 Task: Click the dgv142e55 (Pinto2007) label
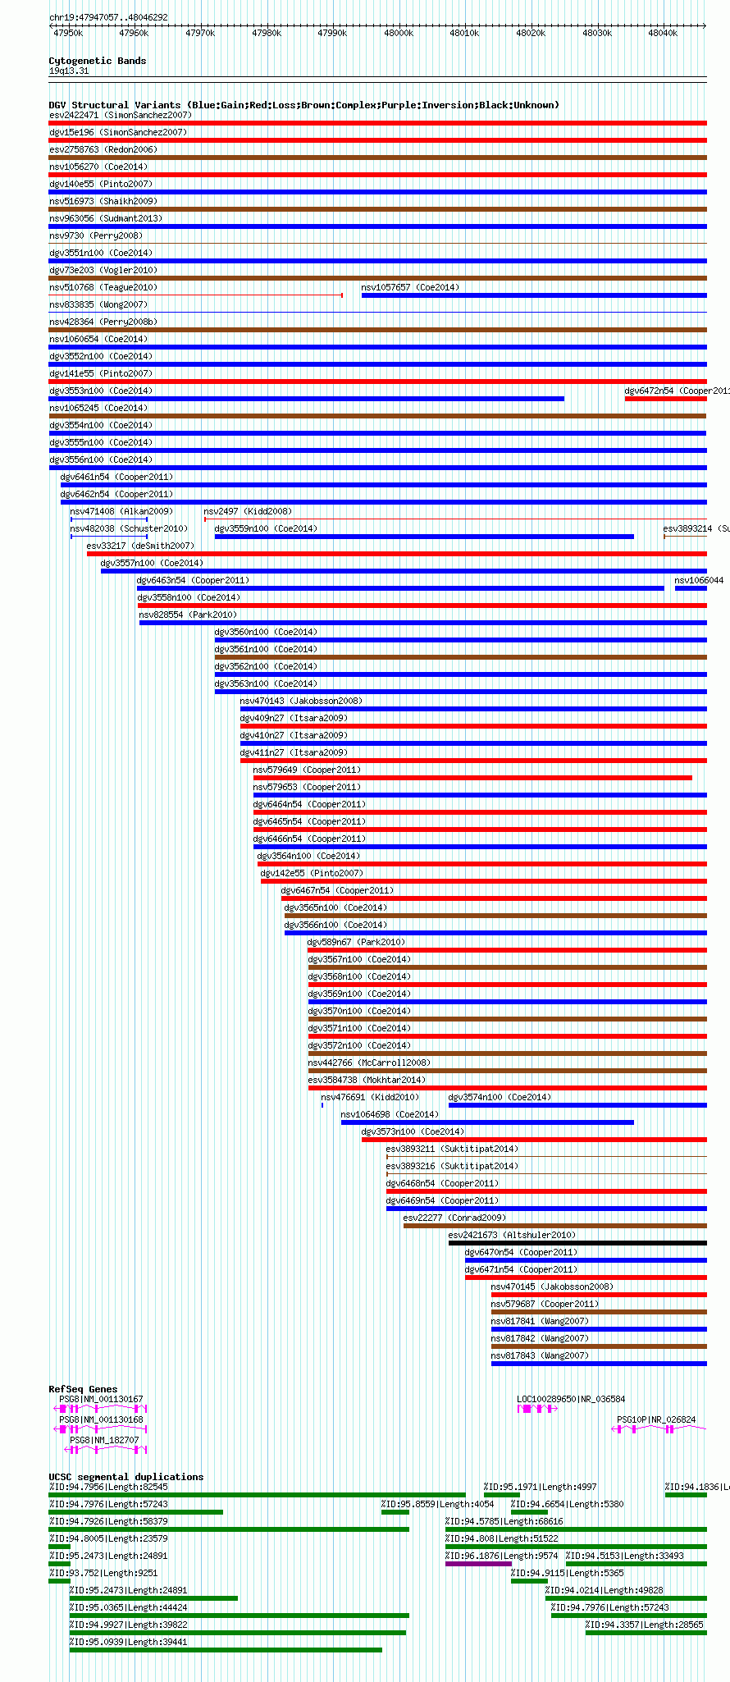(312, 873)
